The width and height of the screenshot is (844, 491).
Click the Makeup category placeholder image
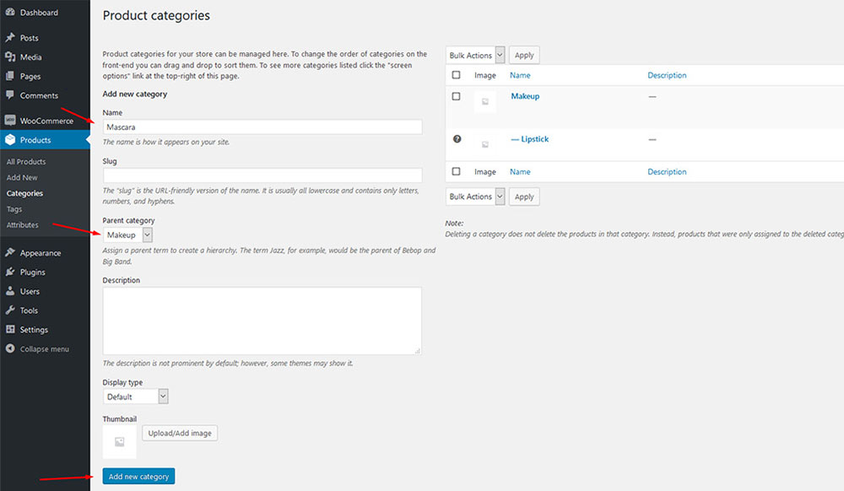pyautogui.click(x=485, y=101)
